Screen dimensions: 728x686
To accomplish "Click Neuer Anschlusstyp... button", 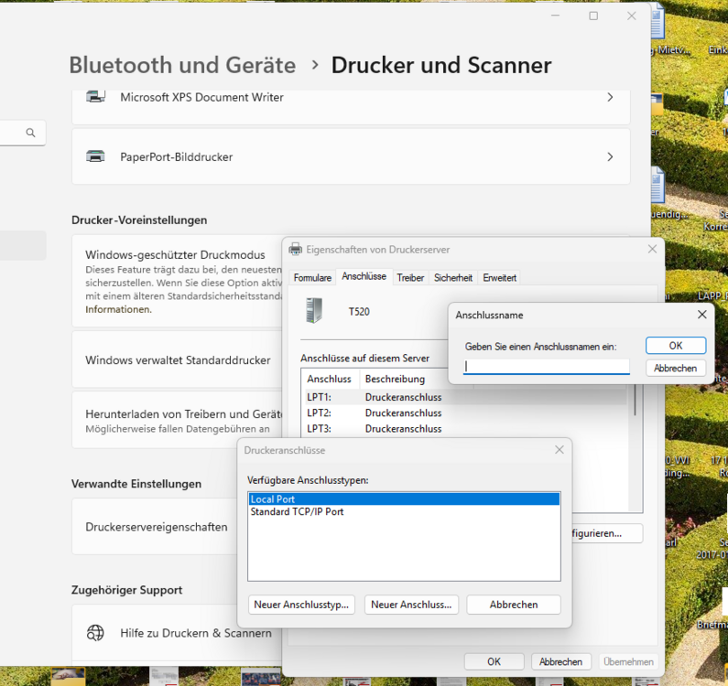I will point(301,605).
